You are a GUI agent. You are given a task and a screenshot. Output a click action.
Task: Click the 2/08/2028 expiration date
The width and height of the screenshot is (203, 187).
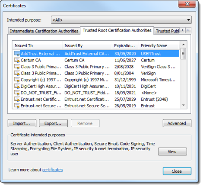[124, 67]
